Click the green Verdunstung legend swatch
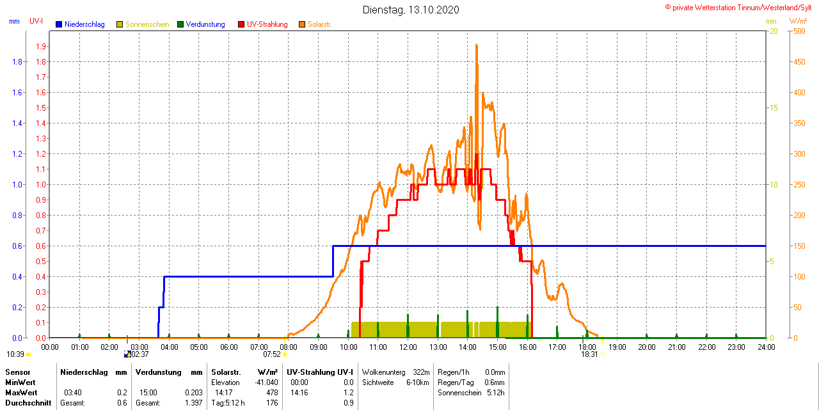The image size is (819, 410). tap(180, 24)
